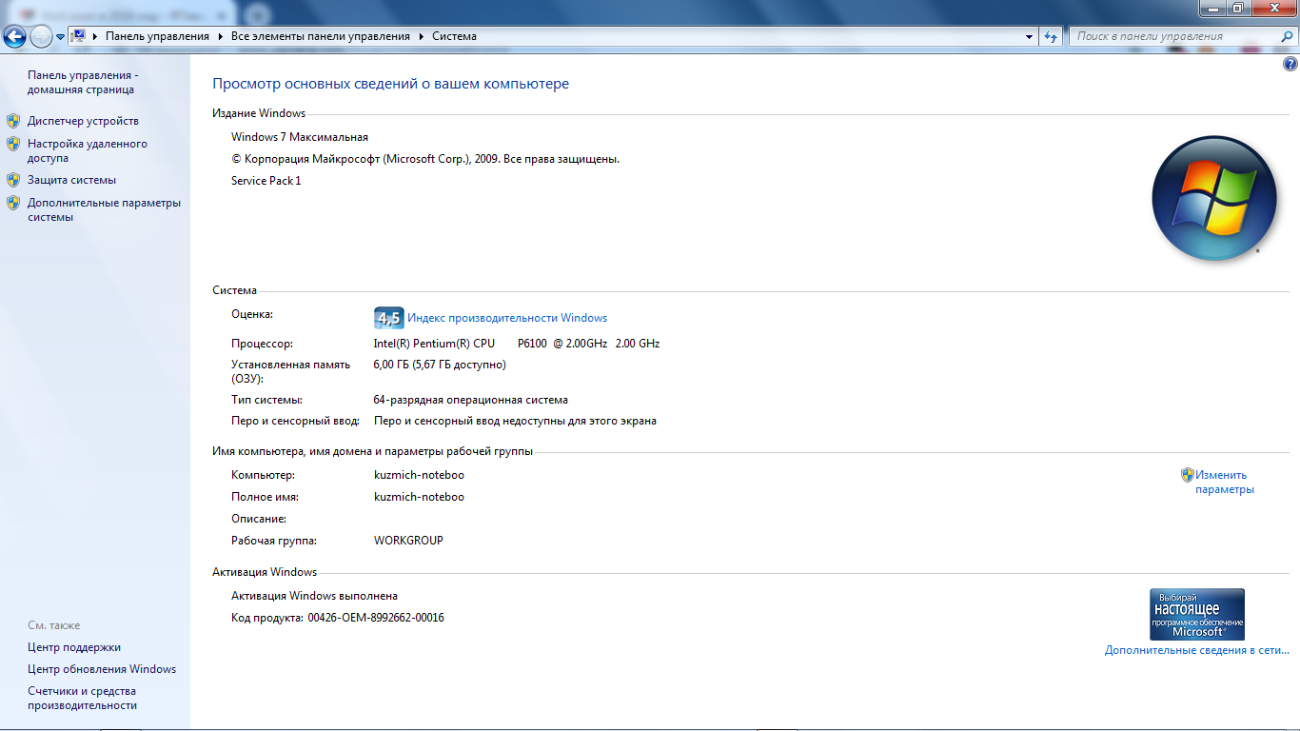Click 'Перо и сенсорный ввод недоступны' value text
Screen dimensions: 1300x731
click(515, 421)
